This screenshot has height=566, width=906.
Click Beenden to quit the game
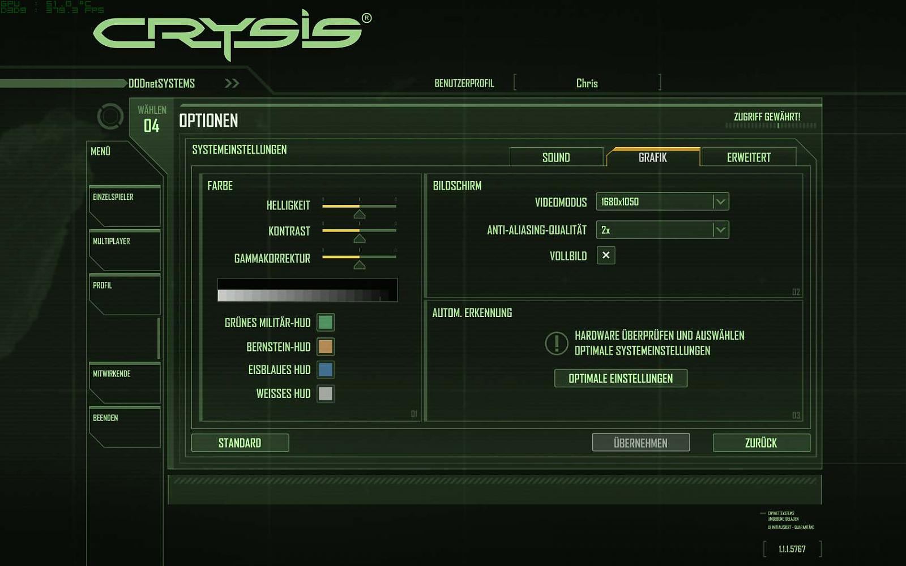[x=125, y=427]
